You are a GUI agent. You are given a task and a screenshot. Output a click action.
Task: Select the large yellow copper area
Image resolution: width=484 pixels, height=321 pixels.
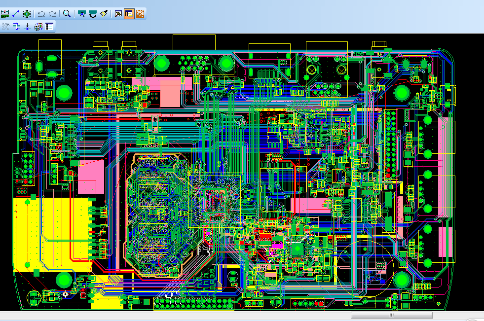tap(52, 234)
